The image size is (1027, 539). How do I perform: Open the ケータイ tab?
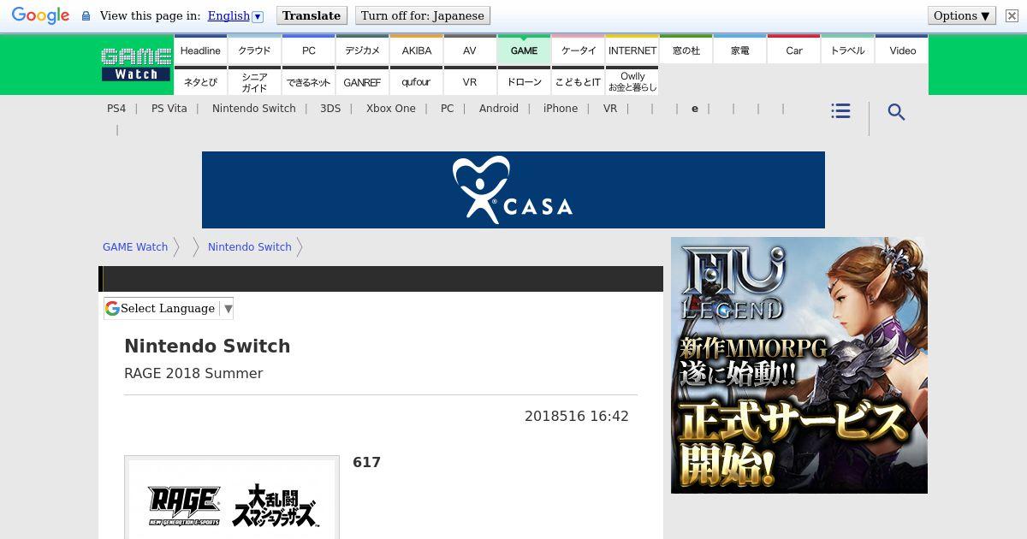tap(579, 50)
